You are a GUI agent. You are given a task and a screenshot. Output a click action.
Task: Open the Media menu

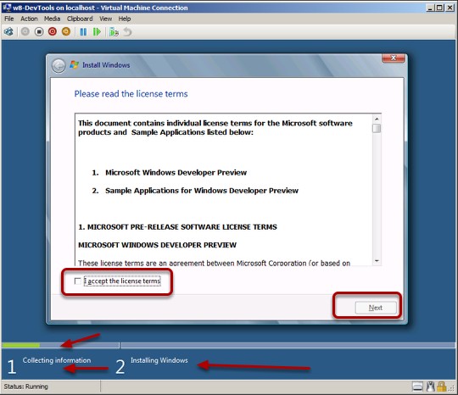point(52,19)
